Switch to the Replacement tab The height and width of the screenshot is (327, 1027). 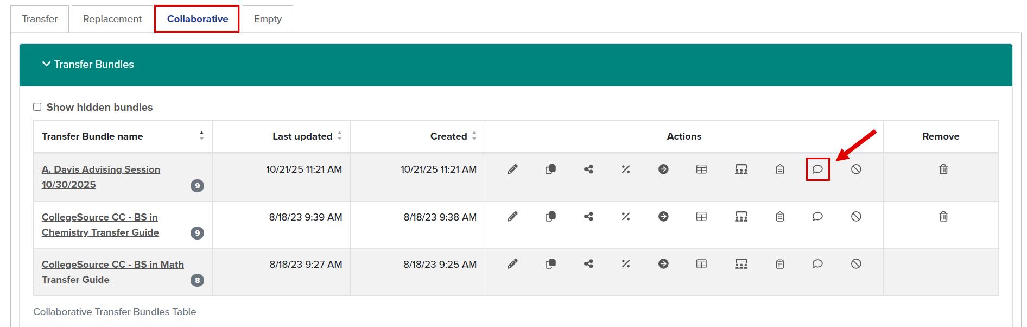pos(111,18)
